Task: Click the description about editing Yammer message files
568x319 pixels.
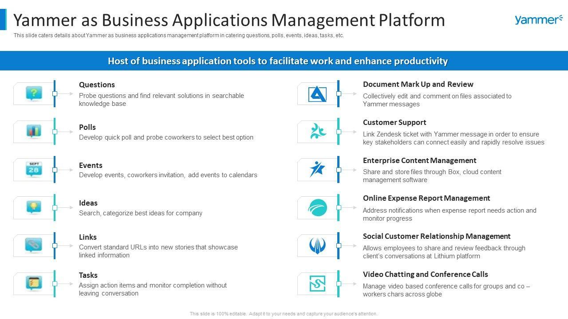Action: point(437,100)
